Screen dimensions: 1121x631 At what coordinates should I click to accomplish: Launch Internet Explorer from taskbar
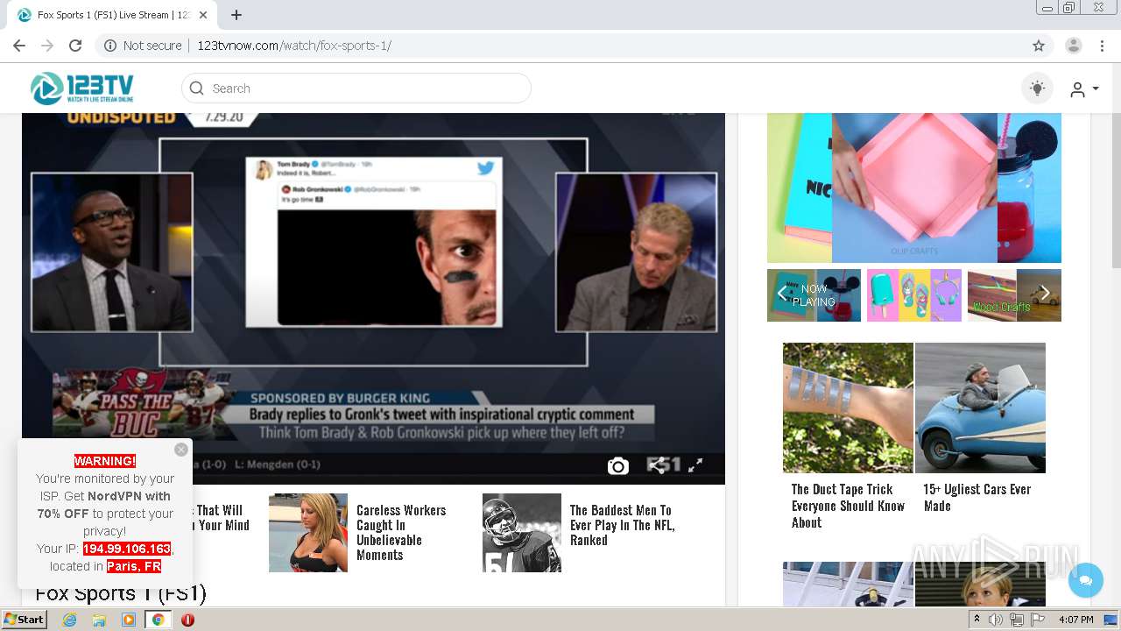tap(69, 620)
